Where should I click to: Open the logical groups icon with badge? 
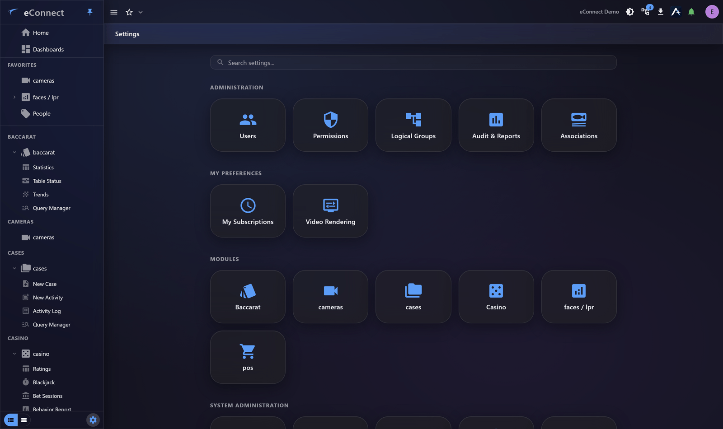tap(646, 11)
